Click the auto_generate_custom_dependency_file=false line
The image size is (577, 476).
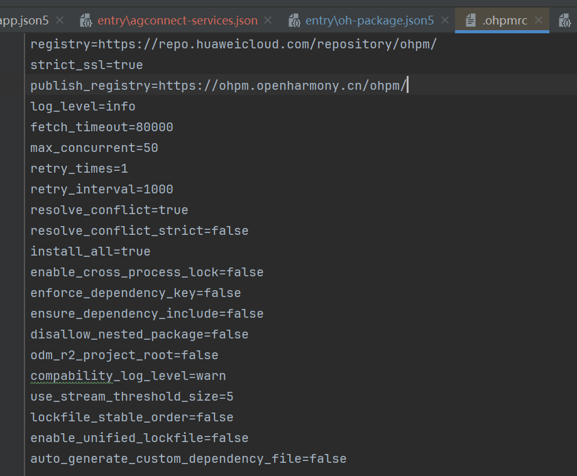[x=188, y=458]
